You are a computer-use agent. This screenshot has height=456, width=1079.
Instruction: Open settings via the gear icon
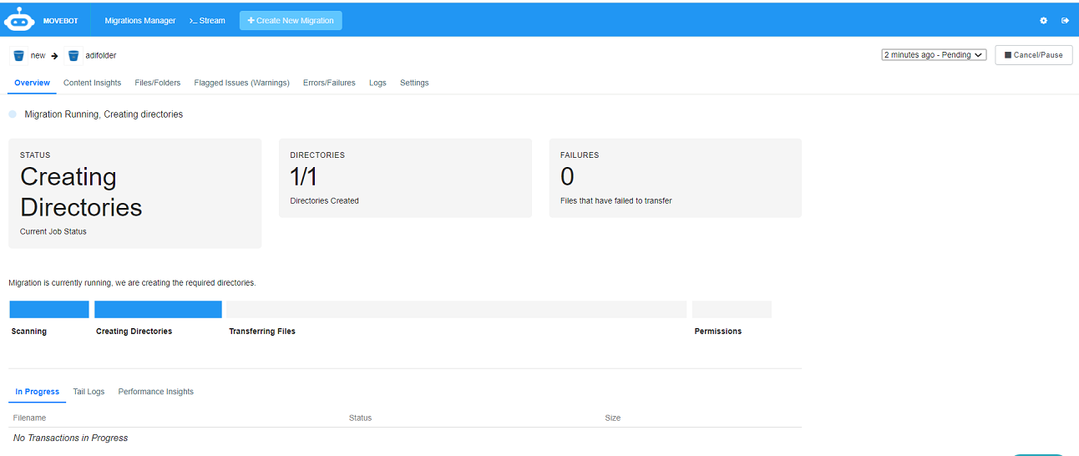pyautogui.click(x=1043, y=21)
